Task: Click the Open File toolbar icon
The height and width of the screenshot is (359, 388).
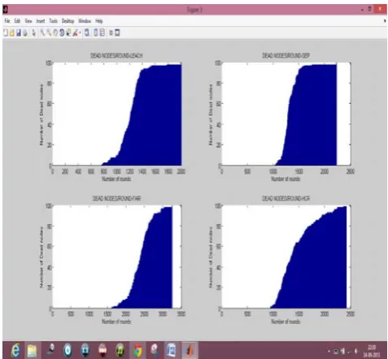Action: (x=11, y=32)
